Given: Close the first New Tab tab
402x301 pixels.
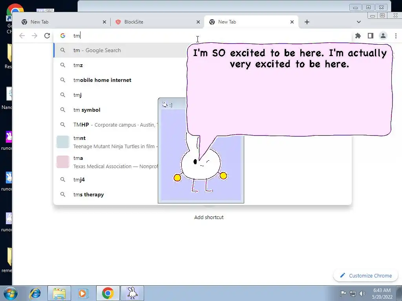Looking at the screenshot, I should coord(104,22).
